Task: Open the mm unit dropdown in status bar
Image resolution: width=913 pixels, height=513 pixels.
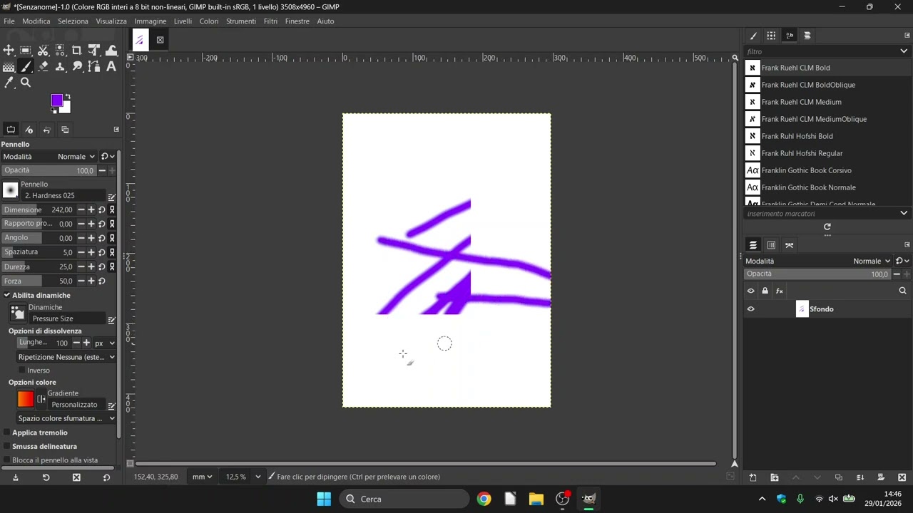Action: (202, 477)
